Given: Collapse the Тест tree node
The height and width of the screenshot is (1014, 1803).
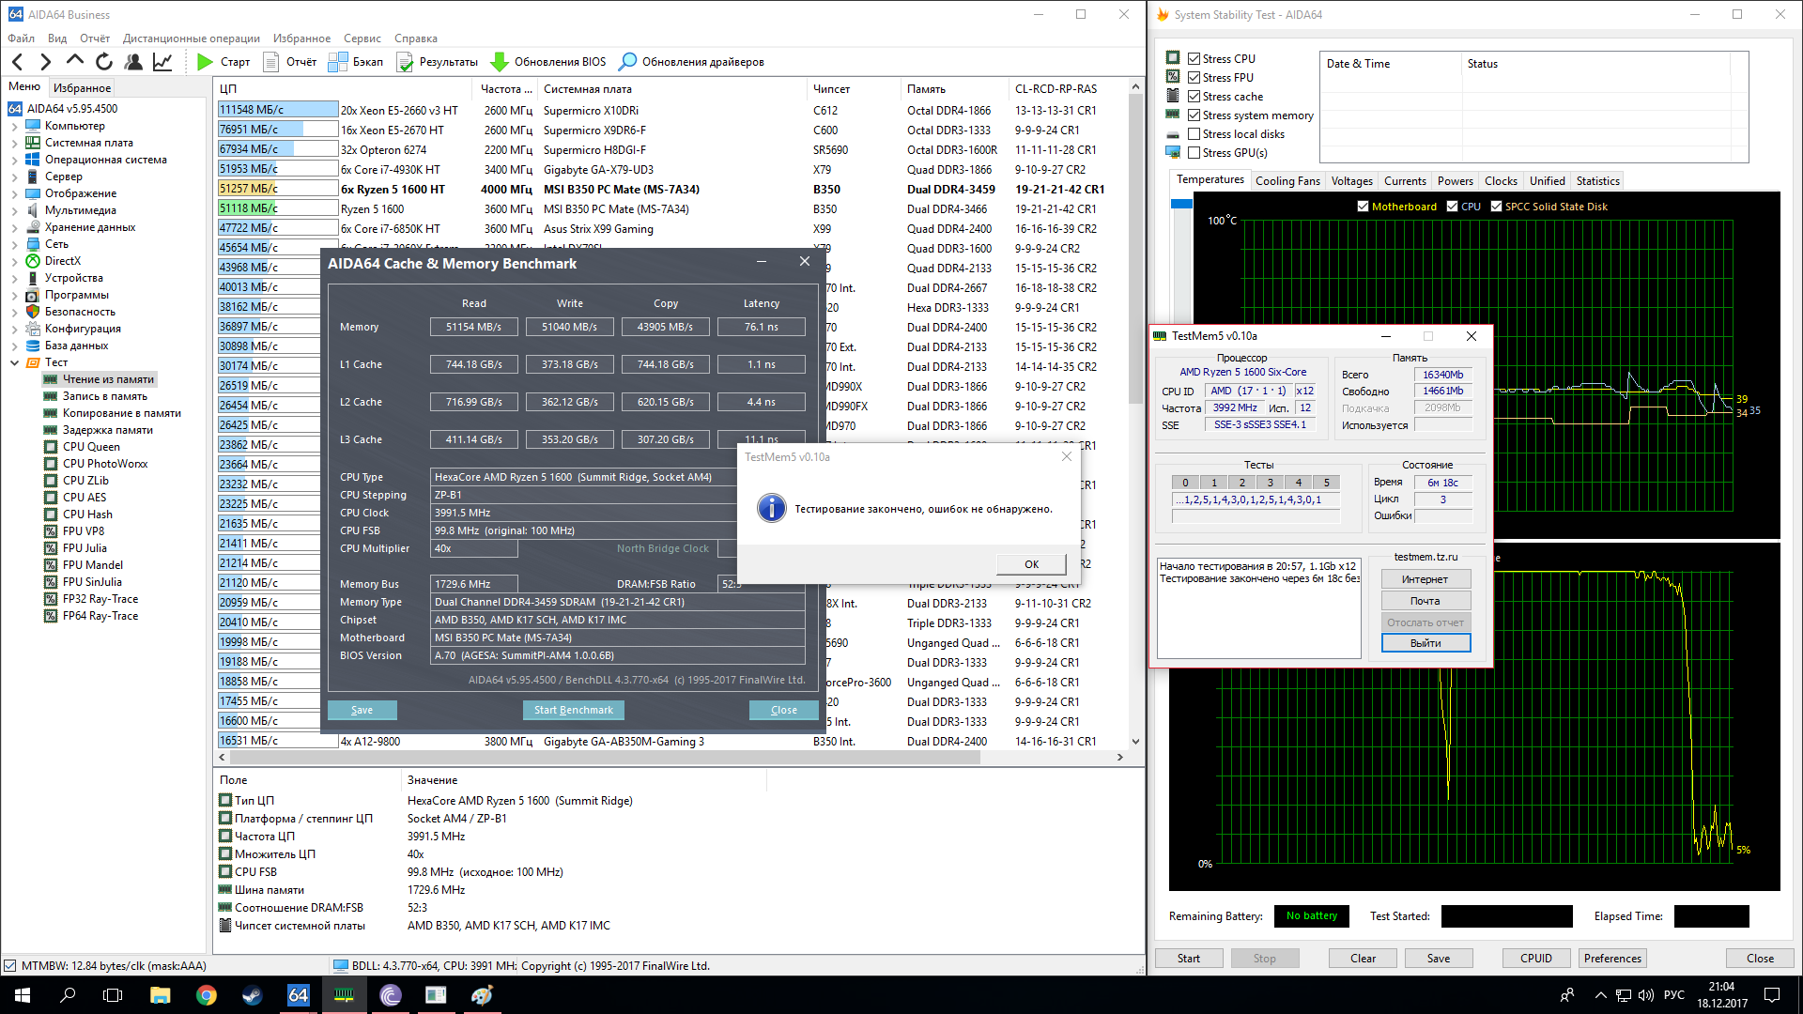Looking at the screenshot, I should coord(14,362).
